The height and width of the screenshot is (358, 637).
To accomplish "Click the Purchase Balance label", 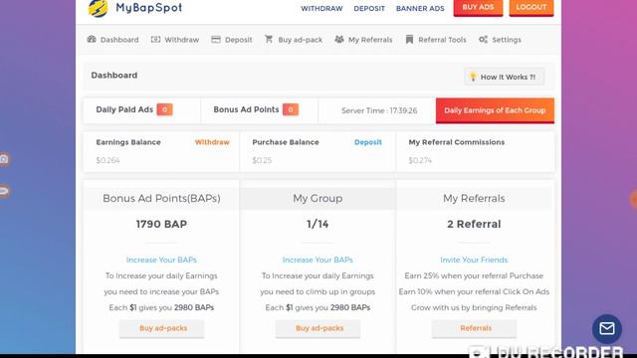I will click(x=286, y=142).
